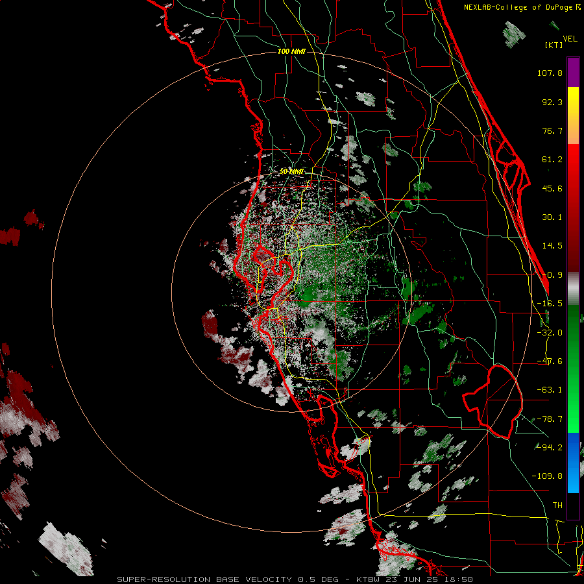The width and height of the screenshot is (584, 584).
Task: Click the 45.6 velocity scale value
Action: tap(552, 188)
